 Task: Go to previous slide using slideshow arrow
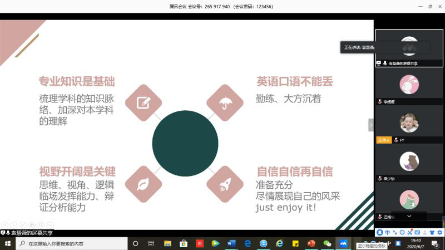click(4, 225)
